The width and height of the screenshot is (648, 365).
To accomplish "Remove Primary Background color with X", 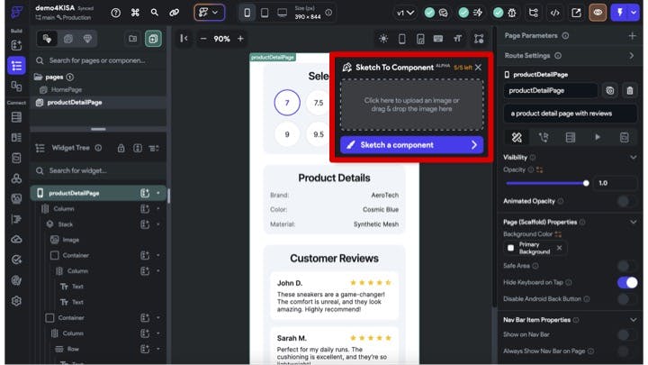I will coord(559,248).
